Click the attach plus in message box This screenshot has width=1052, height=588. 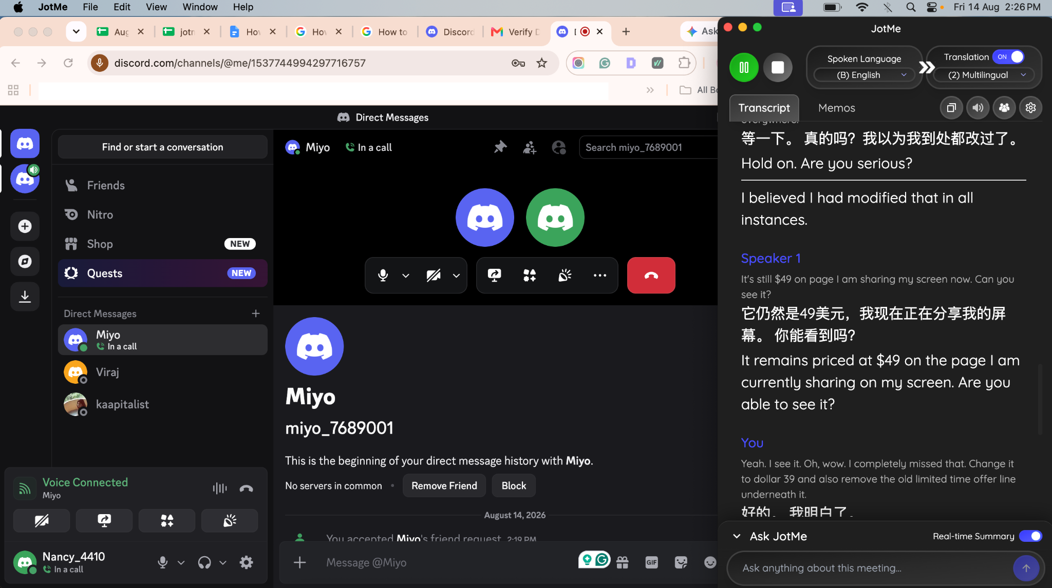pyautogui.click(x=299, y=563)
